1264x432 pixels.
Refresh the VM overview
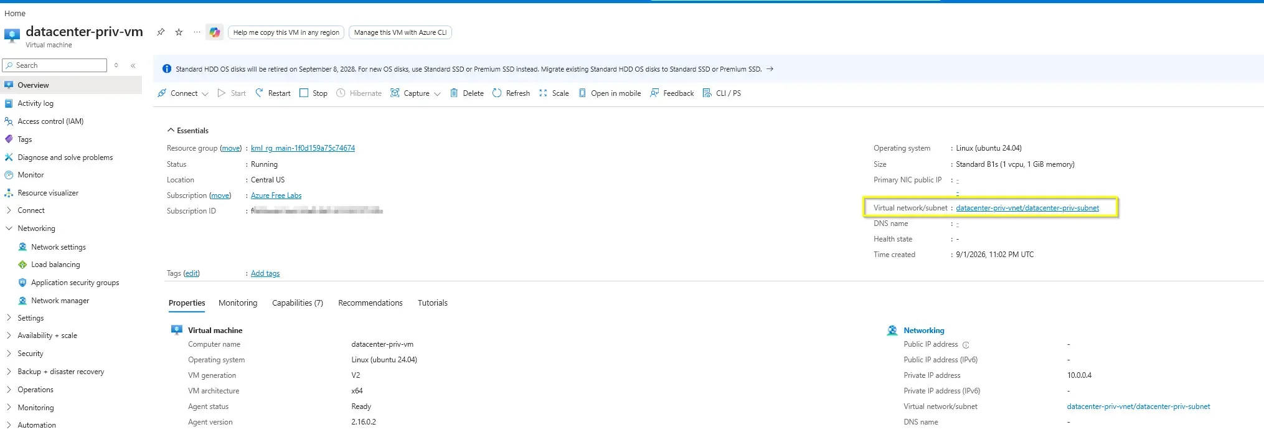pyautogui.click(x=511, y=93)
